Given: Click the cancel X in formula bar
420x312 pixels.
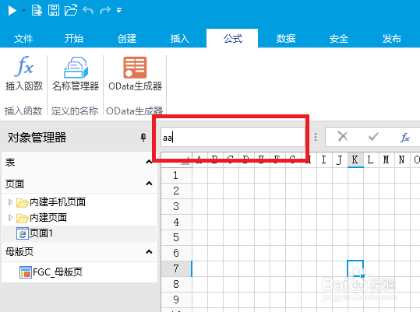Looking at the screenshot, I should point(343,137).
